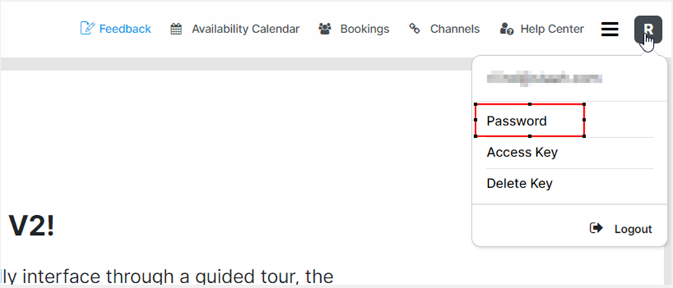
Task: Click the Feedback pencil icon
Action: [x=88, y=29]
